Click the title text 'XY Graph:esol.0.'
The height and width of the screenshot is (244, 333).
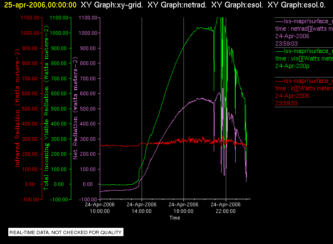pyautogui.click(x=297, y=5)
